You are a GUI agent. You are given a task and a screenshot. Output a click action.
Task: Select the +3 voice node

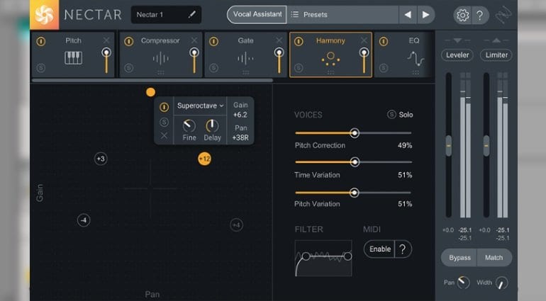point(101,159)
